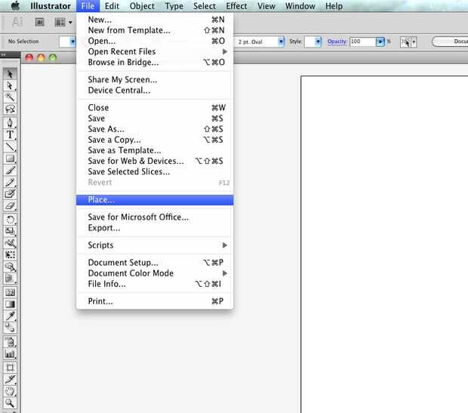This screenshot has height=413, width=468.
Task: Select the Pen tool
Action: (10, 123)
